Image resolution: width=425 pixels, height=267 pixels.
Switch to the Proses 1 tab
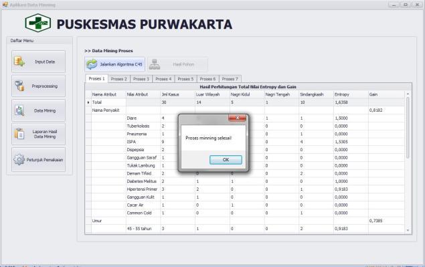[x=97, y=78]
